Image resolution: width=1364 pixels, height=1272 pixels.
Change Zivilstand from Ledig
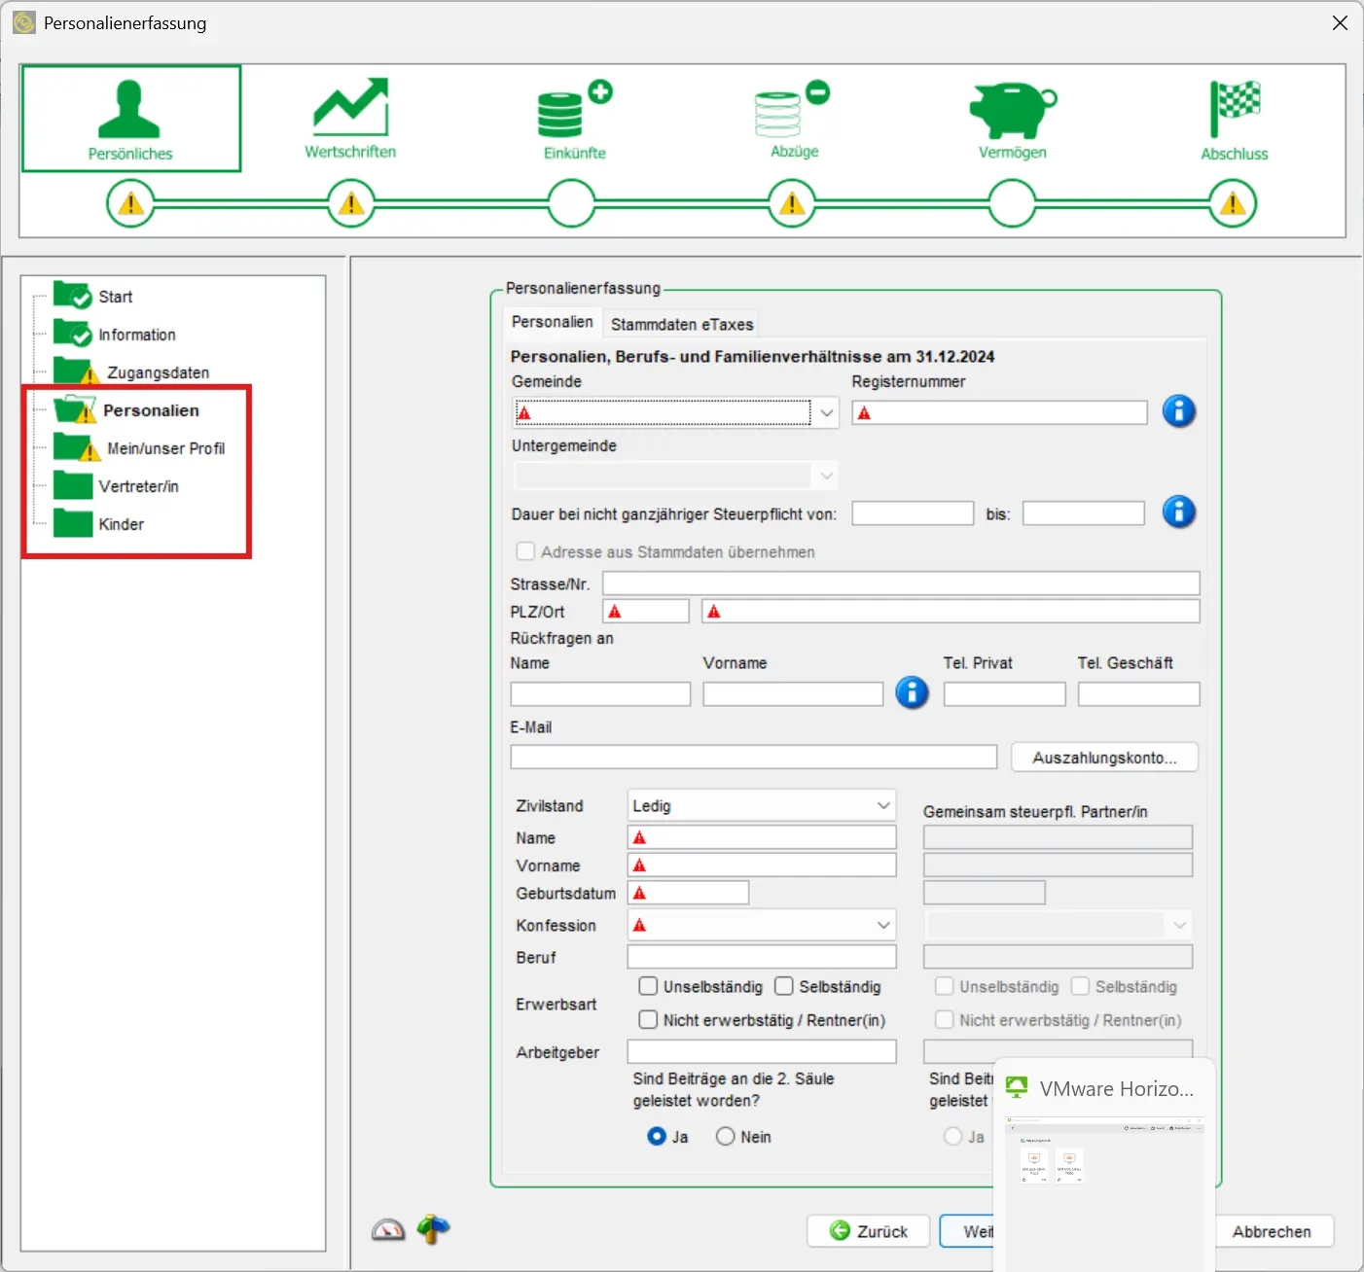click(883, 805)
